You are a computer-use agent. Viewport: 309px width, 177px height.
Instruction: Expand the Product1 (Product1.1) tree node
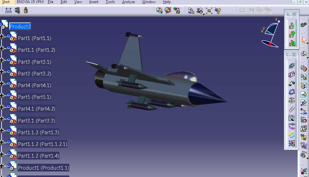coord(2,166)
